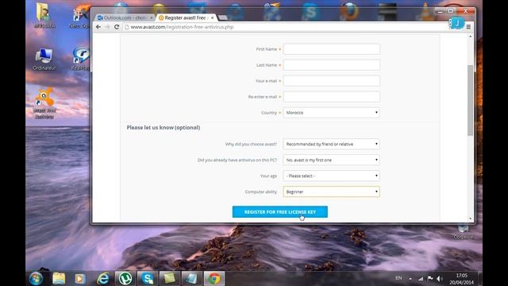Viewport: 508px width, 286px height.
Task: Go back using Chrome's back arrow
Action: click(98, 27)
